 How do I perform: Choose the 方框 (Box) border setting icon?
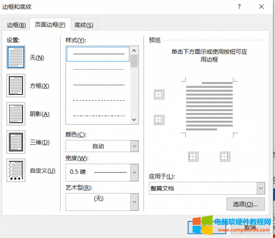(16, 86)
